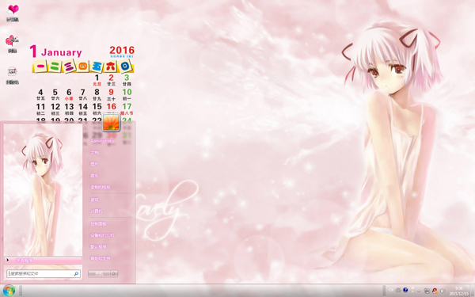
Task: Open 文档 in the Start menu
Action: (94, 152)
